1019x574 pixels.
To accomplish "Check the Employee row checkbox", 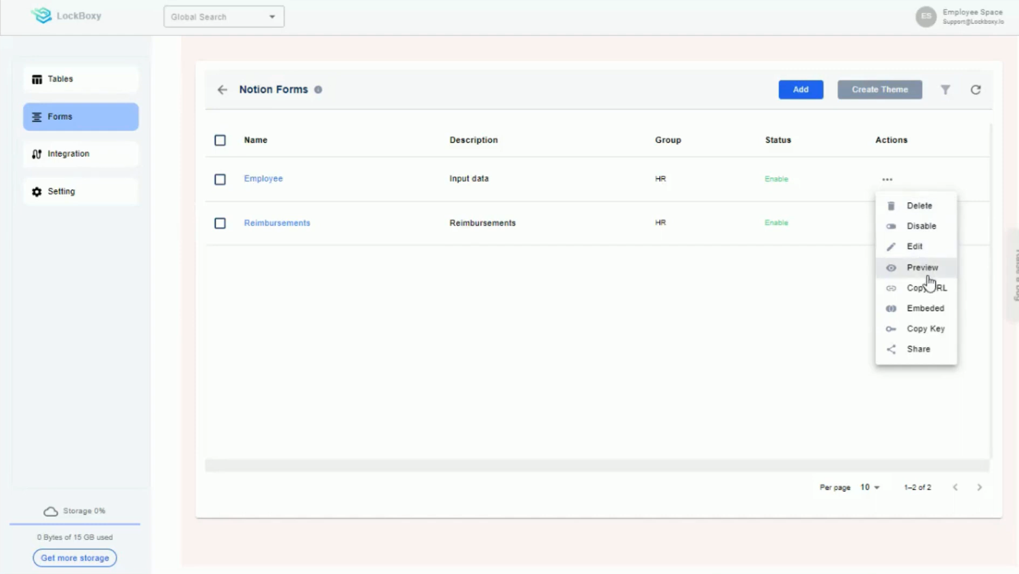I will click(220, 179).
